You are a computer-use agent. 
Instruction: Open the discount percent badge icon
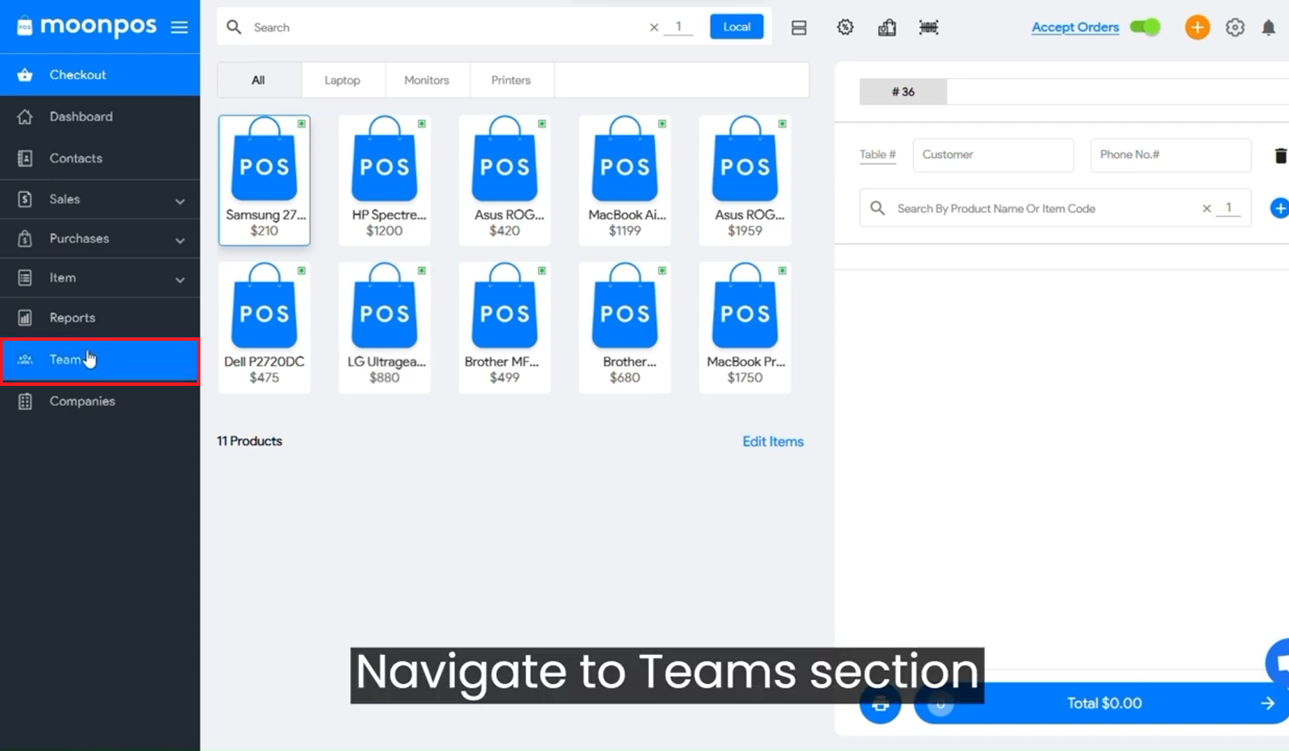(x=845, y=27)
